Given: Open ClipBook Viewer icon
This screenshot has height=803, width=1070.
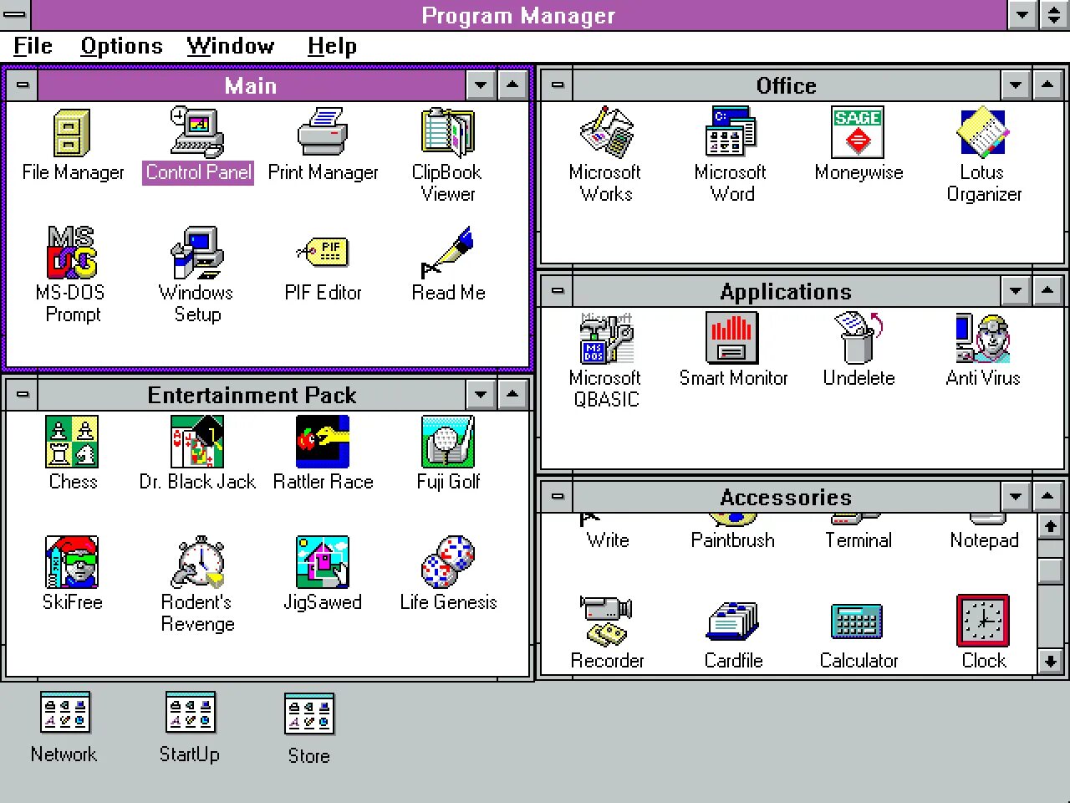Looking at the screenshot, I should [x=447, y=132].
